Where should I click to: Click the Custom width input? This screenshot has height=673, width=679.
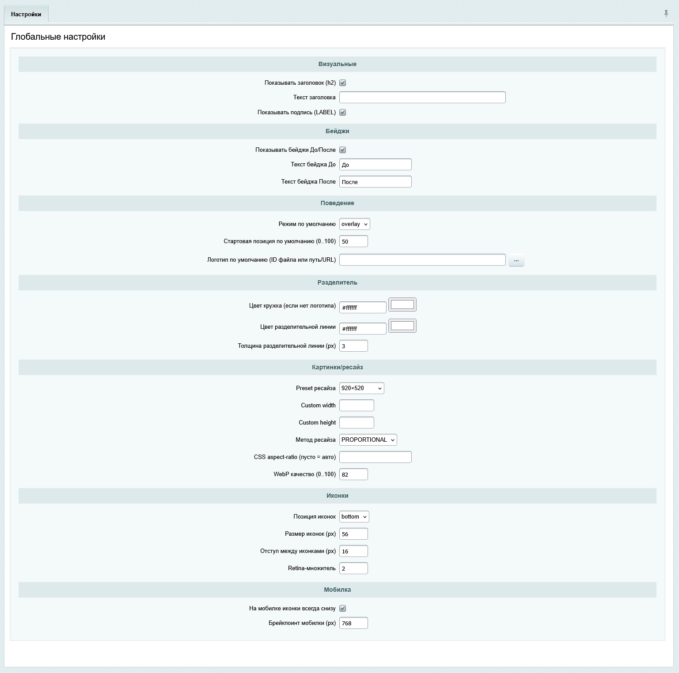[x=357, y=406]
